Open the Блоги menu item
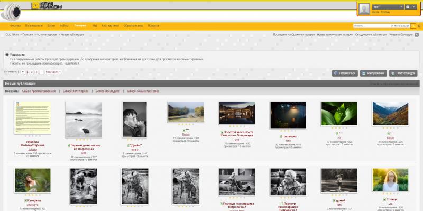423x211 pixels. coord(51,26)
